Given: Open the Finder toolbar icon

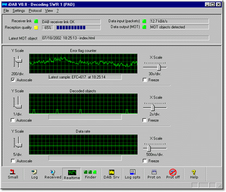Looking at the screenshot, I should pos(90,174).
